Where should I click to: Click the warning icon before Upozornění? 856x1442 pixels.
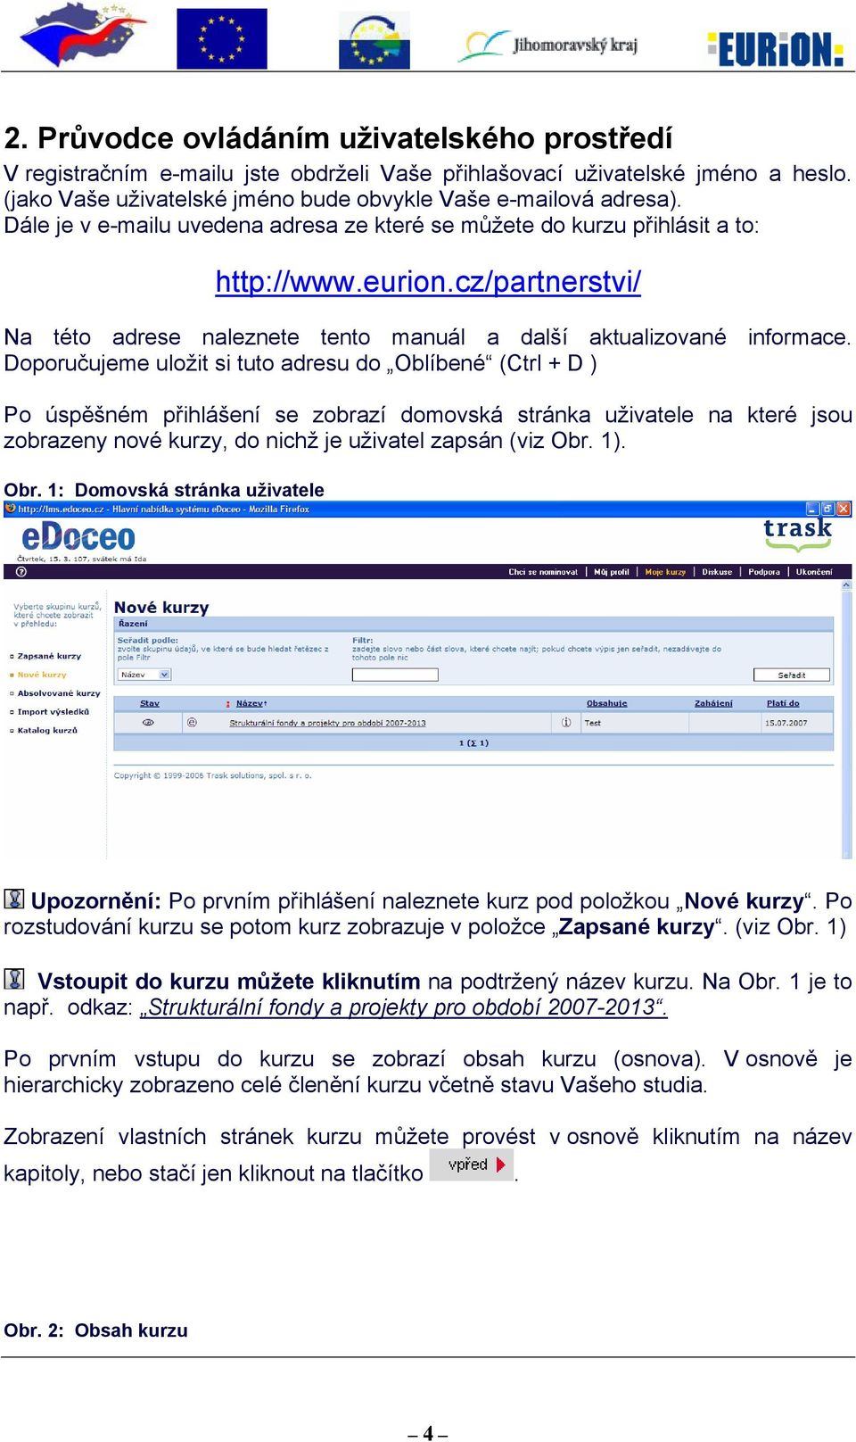coord(14,899)
